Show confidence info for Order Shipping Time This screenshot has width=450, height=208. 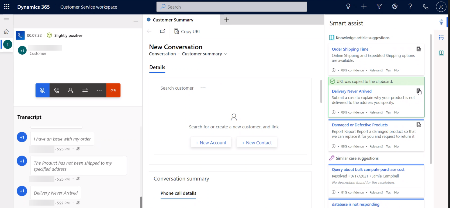pos(334,70)
